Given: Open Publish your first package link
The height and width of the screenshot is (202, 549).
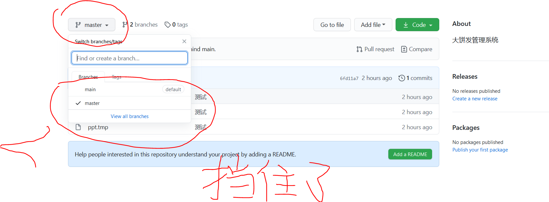Looking at the screenshot, I should click(x=480, y=150).
